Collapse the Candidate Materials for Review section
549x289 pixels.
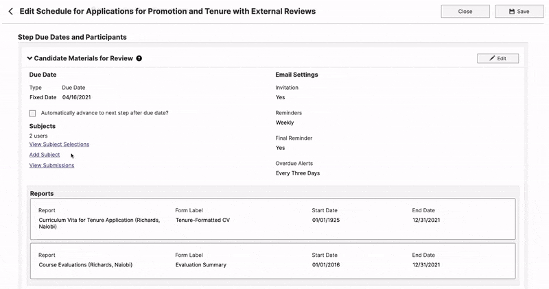(x=30, y=58)
